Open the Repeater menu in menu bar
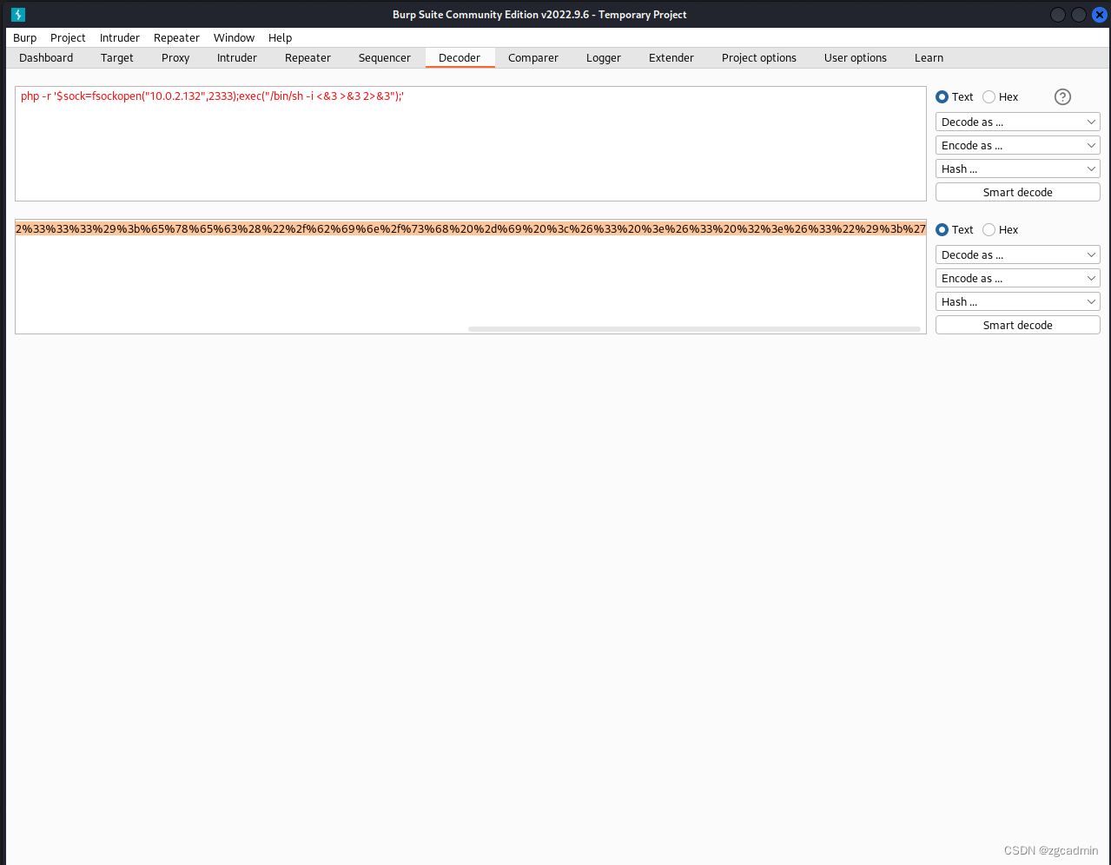1111x865 pixels. tap(176, 38)
